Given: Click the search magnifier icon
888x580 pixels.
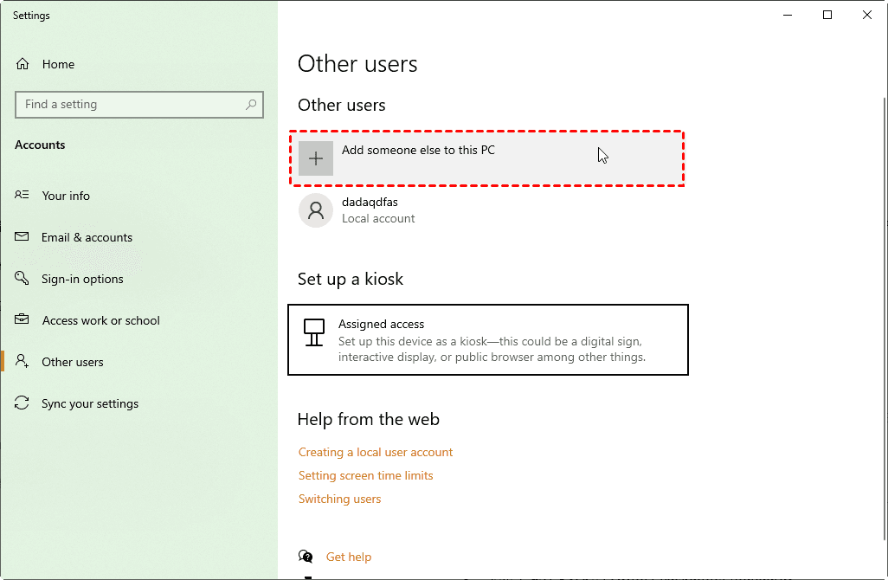Looking at the screenshot, I should [x=251, y=105].
